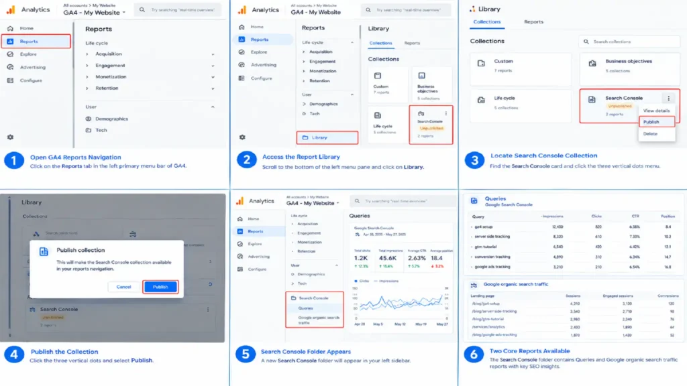Viewport: 687px width, 386px height.
Task: Open the GA4 - My Website property dropdown in step 1
Action: click(94, 13)
